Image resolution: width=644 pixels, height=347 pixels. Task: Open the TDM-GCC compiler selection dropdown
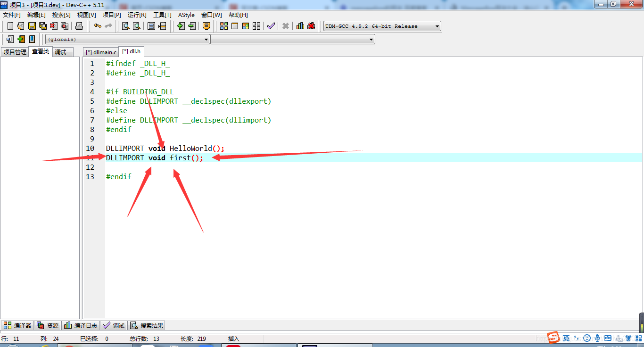(x=382, y=26)
